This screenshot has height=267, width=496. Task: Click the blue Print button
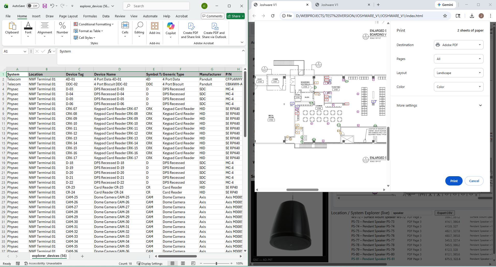click(454, 181)
